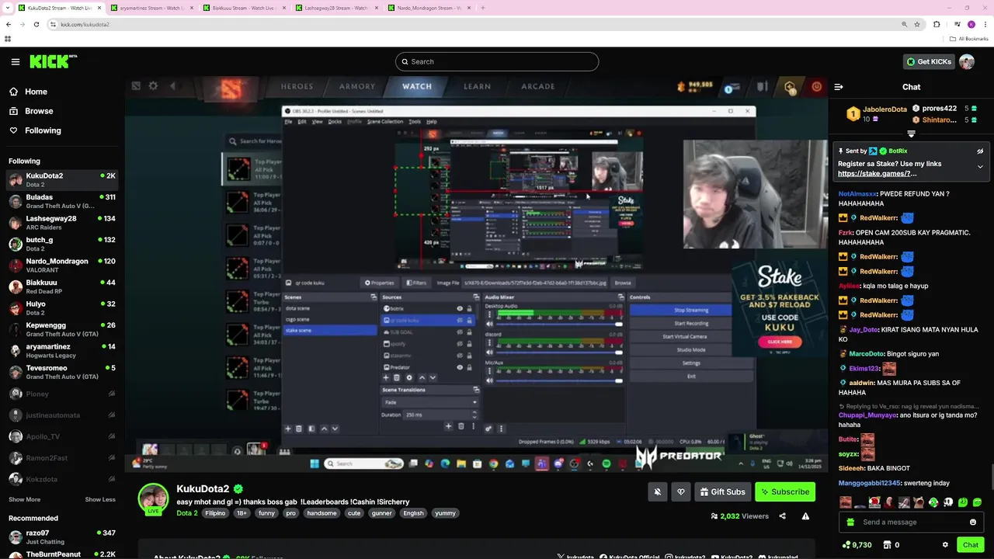Open a new browser tab
The width and height of the screenshot is (994, 559).
[483, 8]
